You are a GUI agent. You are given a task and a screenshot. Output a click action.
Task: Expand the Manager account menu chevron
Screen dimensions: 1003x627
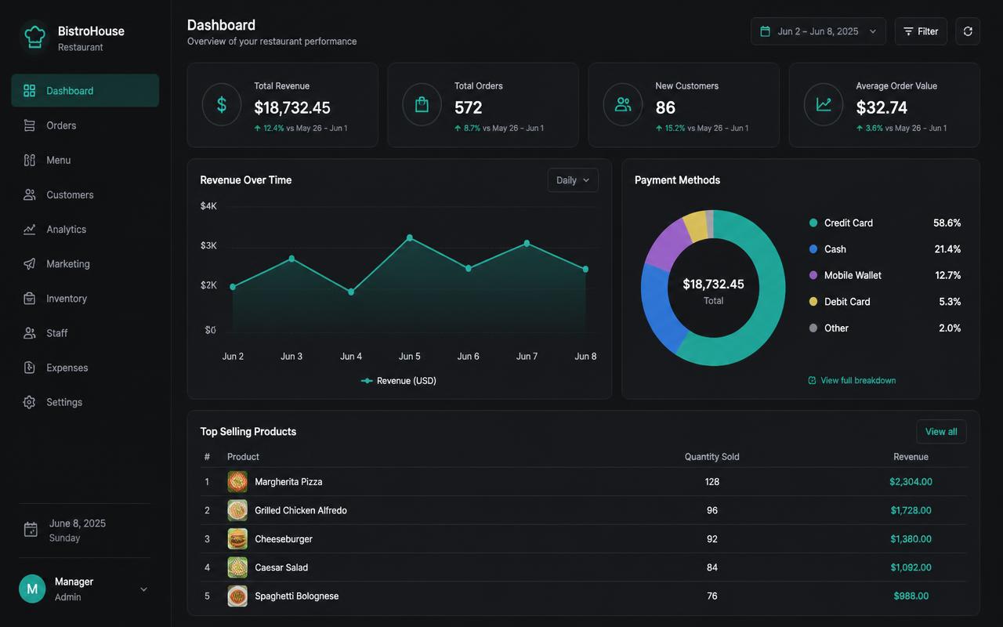click(x=143, y=589)
